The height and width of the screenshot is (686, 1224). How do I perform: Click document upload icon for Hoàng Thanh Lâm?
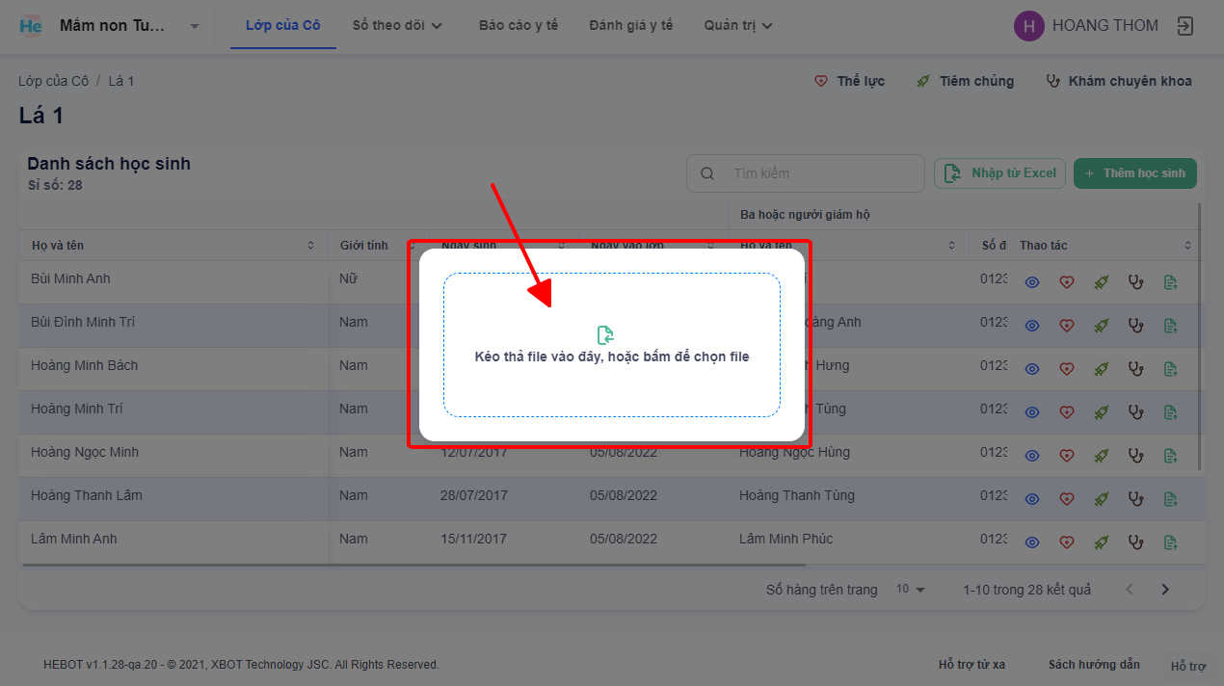pos(1170,499)
